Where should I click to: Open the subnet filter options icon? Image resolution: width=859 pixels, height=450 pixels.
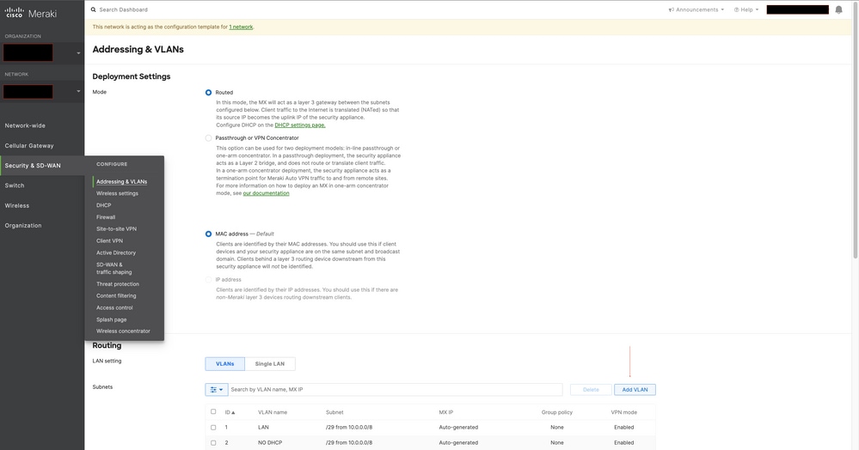point(217,390)
